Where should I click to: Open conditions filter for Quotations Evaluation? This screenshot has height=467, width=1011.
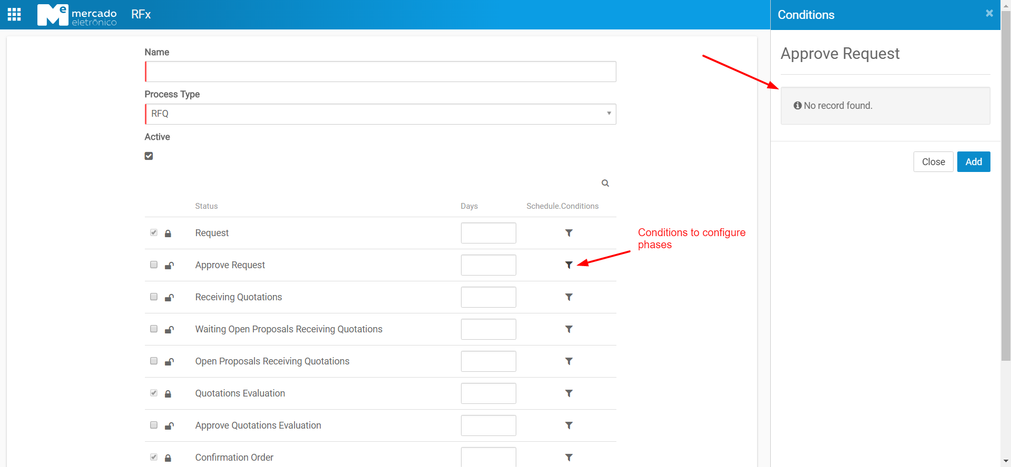pos(569,393)
